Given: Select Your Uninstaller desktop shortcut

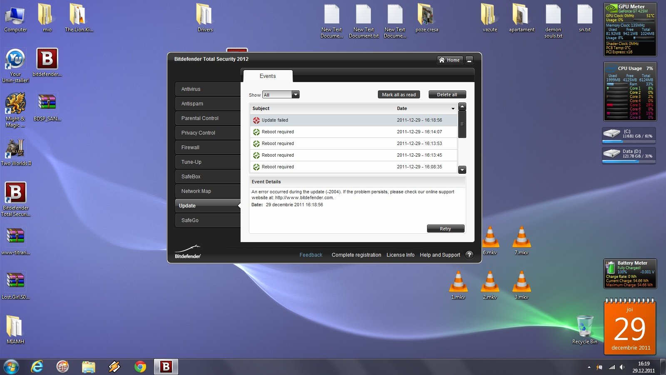Looking at the screenshot, I should click(15, 66).
